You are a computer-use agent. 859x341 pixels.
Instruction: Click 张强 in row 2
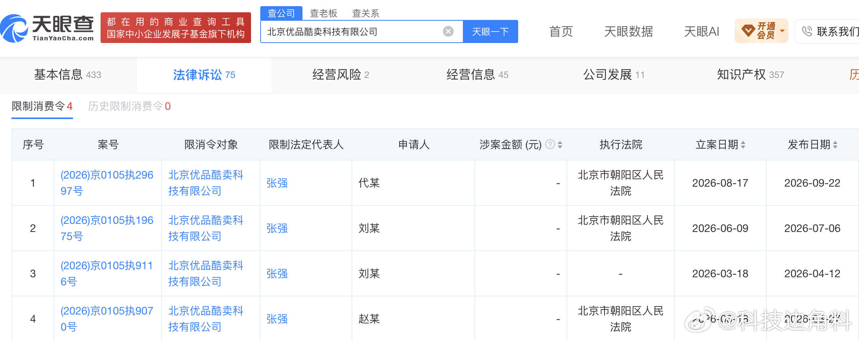pyautogui.click(x=277, y=228)
